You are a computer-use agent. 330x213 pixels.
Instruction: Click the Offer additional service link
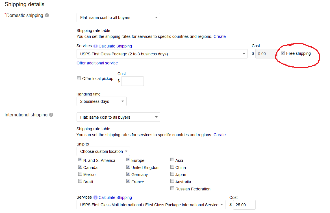97,63
